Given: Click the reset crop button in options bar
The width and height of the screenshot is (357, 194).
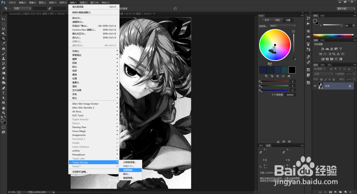Looking at the screenshot, I should click(175, 9).
